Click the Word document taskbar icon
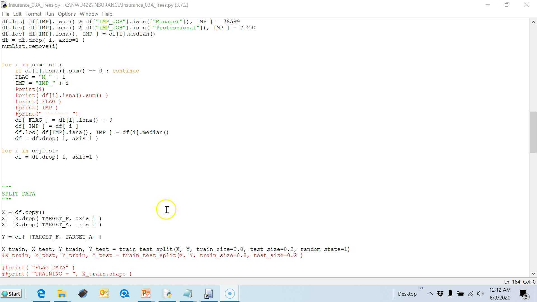The height and width of the screenshot is (302, 537). click(x=208, y=293)
